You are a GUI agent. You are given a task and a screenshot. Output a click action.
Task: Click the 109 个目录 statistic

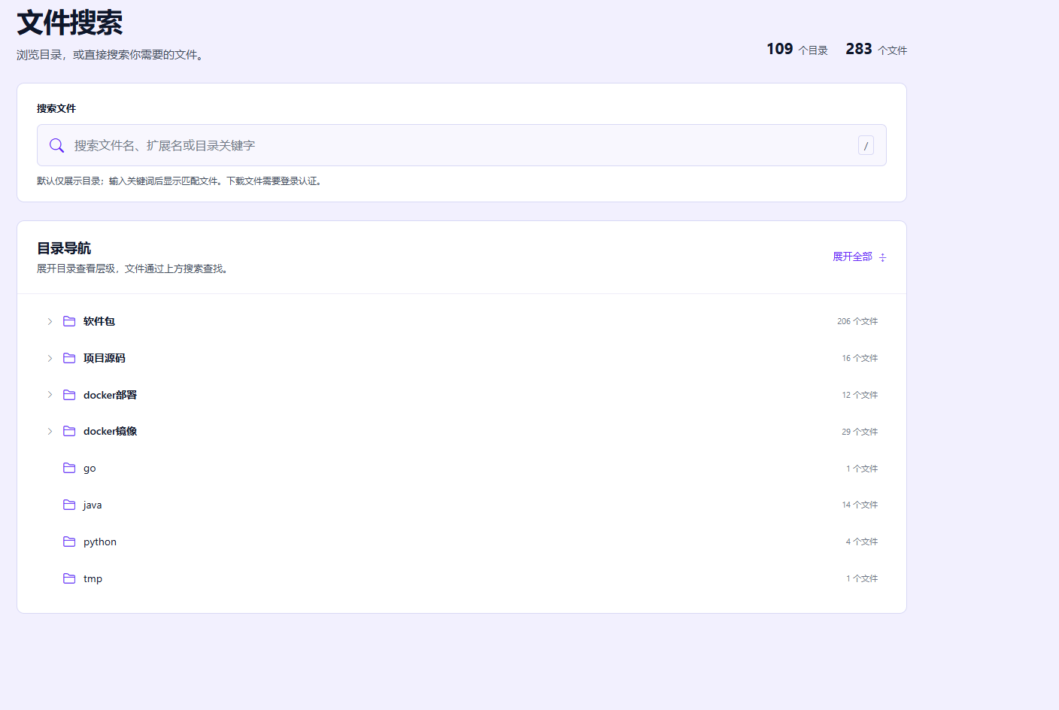(x=797, y=49)
